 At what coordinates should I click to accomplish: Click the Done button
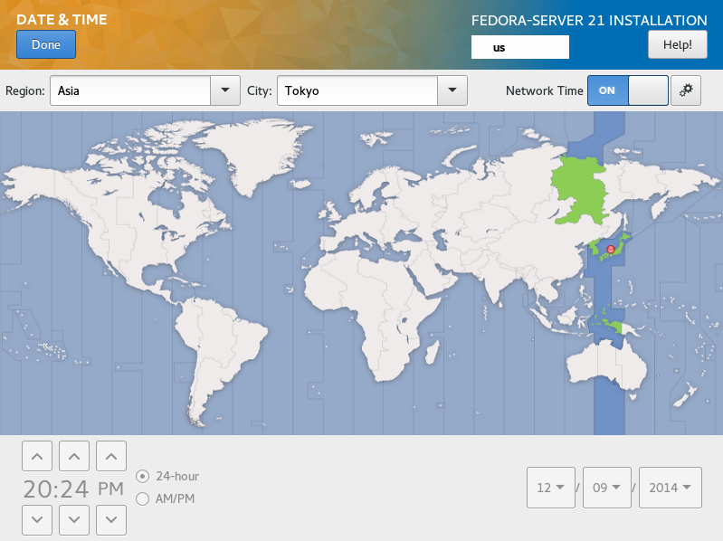[x=46, y=44]
